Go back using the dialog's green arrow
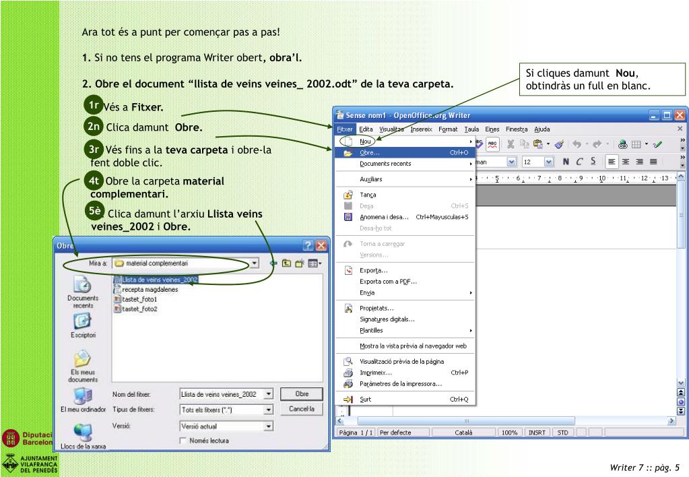 pyautogui.click(x=273, y=263)
